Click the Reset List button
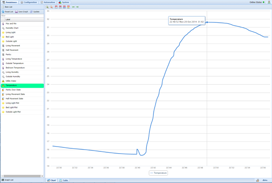 point(7,11)
